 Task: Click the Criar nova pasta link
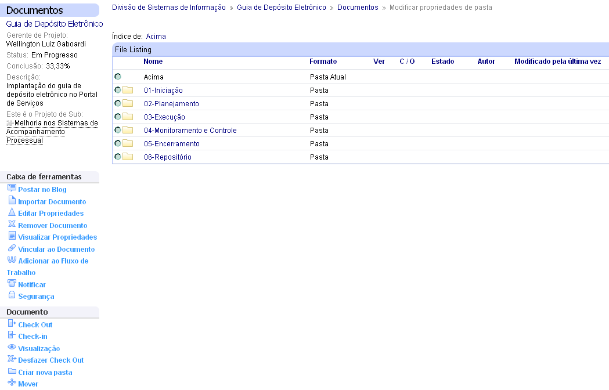pyautogui.click(x=45, y=372)
